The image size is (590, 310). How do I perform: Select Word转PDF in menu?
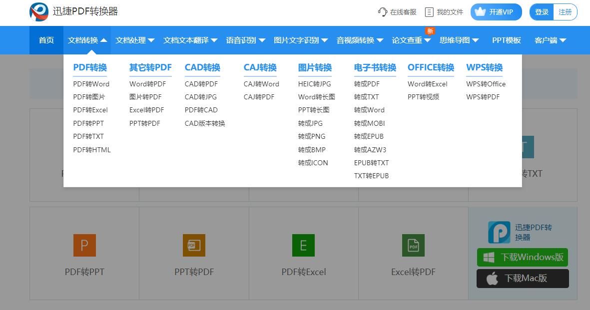(147, 84)
